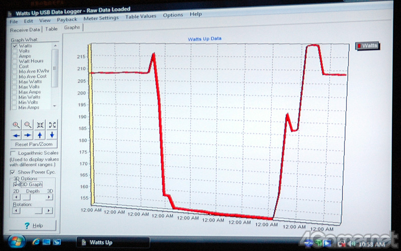Click the Graph What list scrollbar thumb

[55, 68]
